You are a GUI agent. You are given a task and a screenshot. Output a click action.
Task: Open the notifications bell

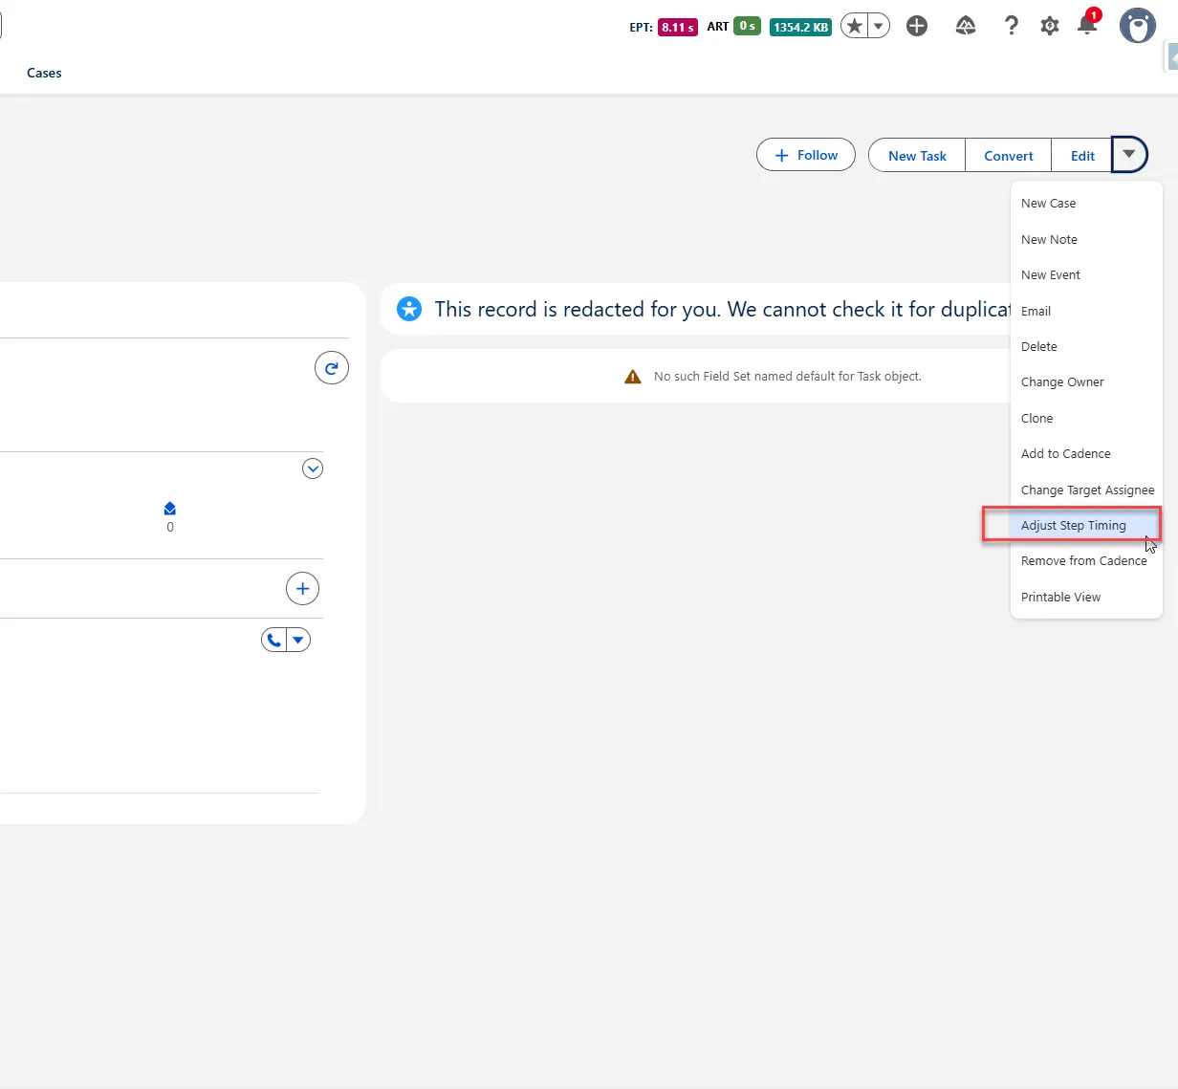click(1087, 26)
